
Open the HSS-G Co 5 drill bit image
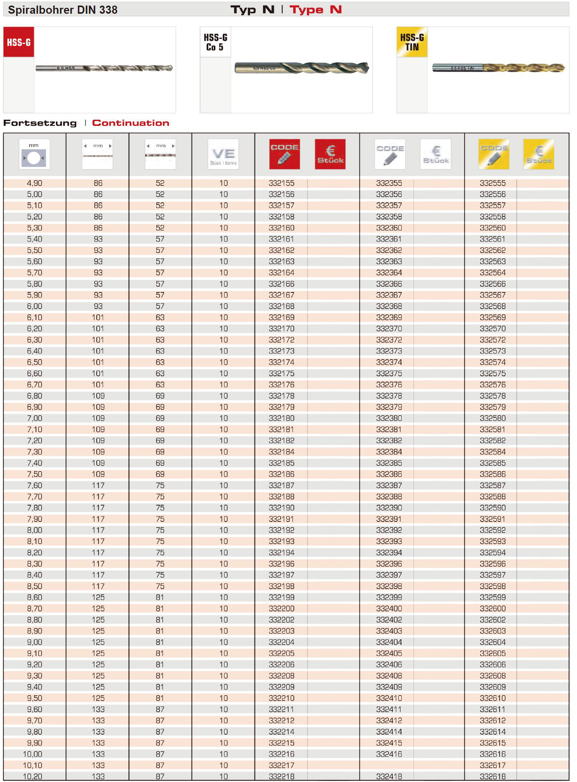pos(302,68)
